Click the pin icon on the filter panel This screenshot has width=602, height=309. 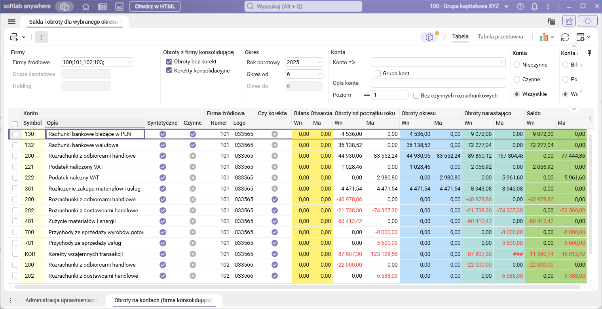pyautogui.click(x=590, y=53)
